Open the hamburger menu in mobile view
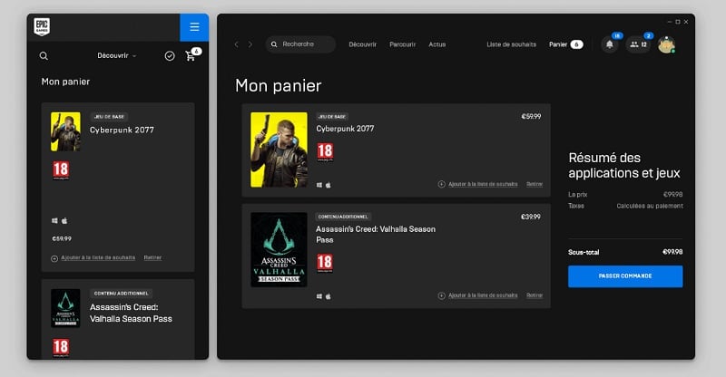 coord(194,27)
